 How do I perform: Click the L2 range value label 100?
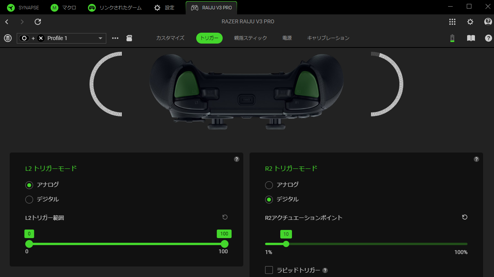click(x=224, y=234)
